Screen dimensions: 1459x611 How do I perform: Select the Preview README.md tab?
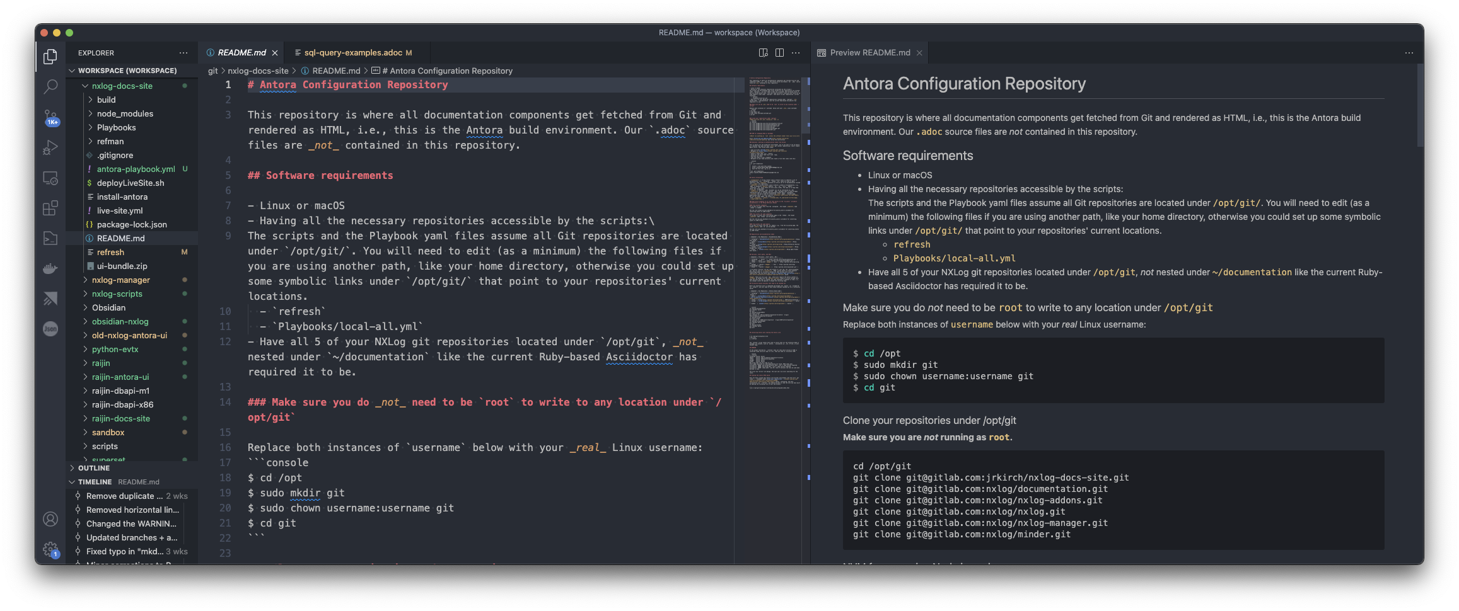pyautogui.click(x=870, y=53)
